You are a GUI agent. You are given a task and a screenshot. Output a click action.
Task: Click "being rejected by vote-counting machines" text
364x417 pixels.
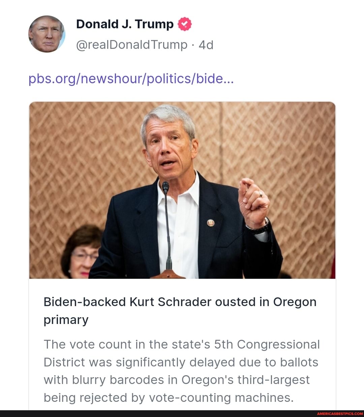pyautogui.click(x=169, y=398)
